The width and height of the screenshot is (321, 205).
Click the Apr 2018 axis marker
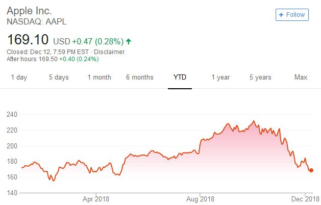click(x=96, y=199)
